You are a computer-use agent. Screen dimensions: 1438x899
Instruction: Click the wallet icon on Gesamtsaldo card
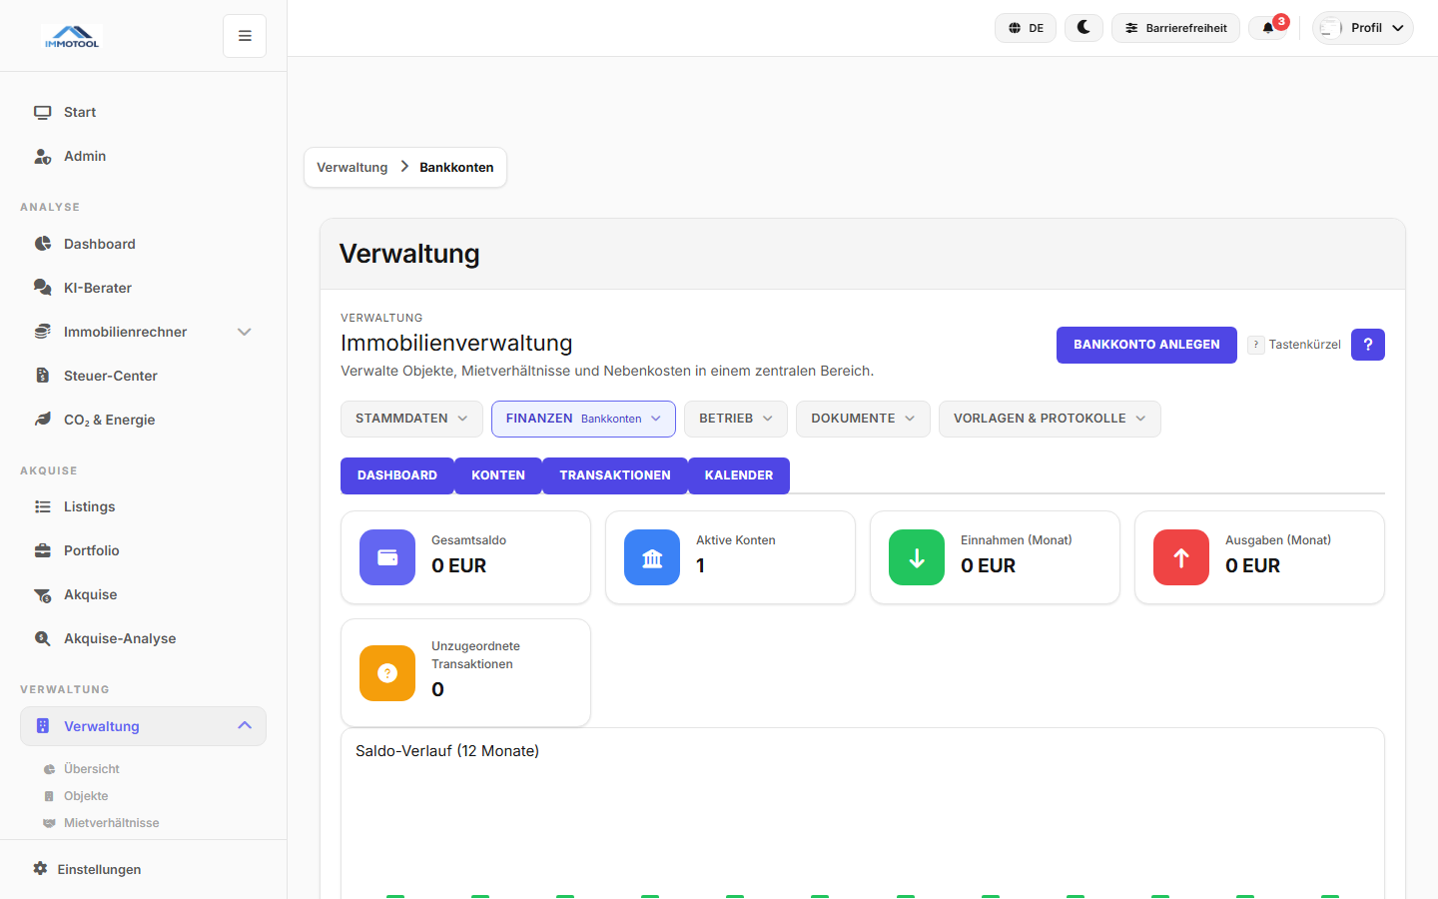pyautogui.click(x=386, y=557)
